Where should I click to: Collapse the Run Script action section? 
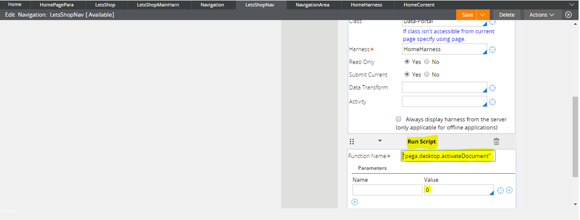(x=380, y=141)
